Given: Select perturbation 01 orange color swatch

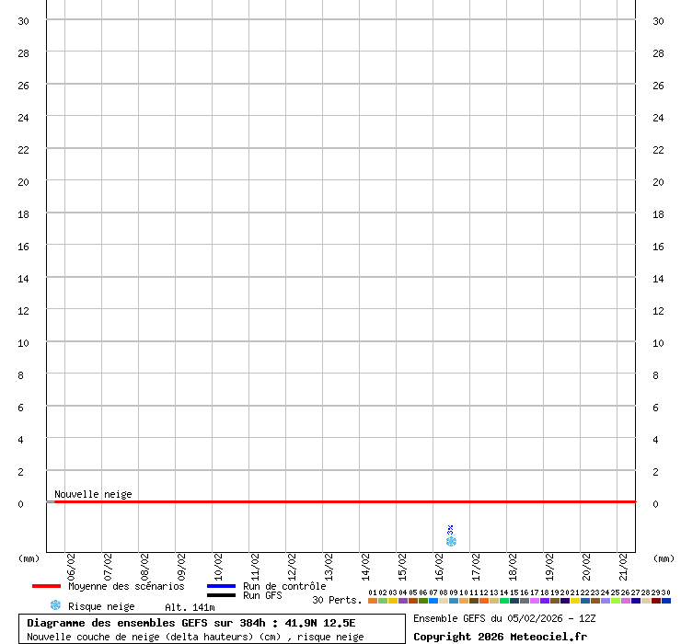Looking at the screenshot, I should pyautogui.click(x=373, y=601).
